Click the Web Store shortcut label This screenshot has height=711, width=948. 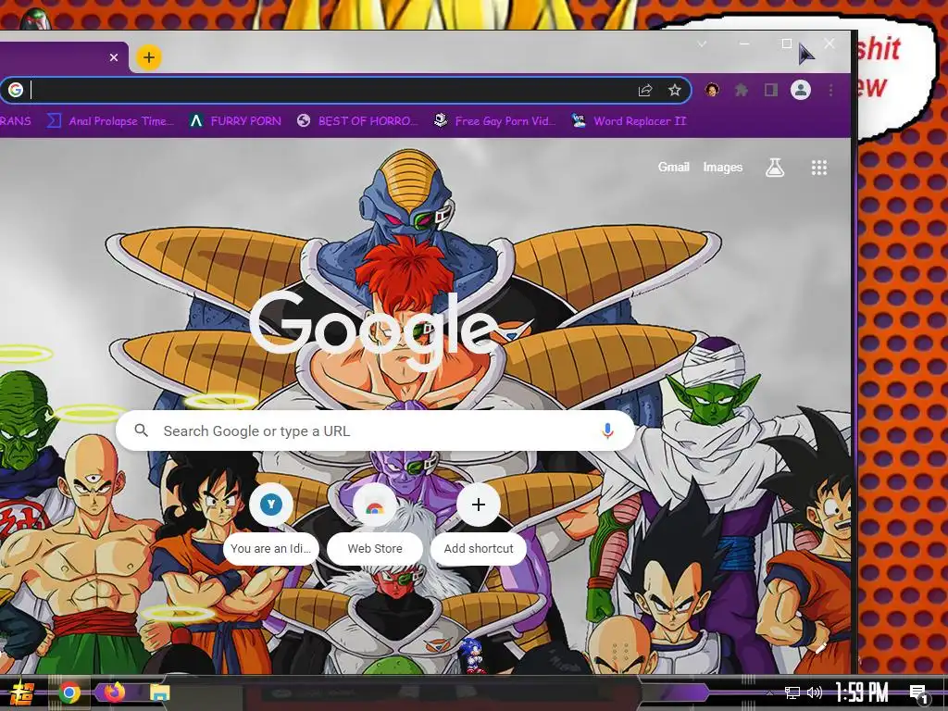coord(375,548)
